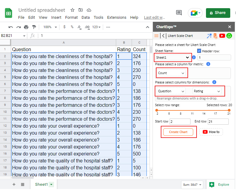Open the Format menu
Screen dimensions: 236x196
tap(71, 18)
